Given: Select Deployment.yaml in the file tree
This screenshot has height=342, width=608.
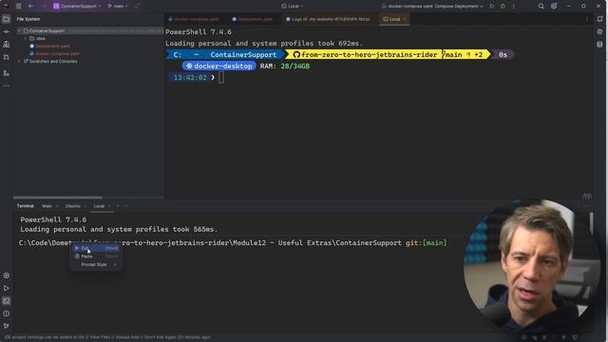Looking at the screenshot, I should pos(52,47).
